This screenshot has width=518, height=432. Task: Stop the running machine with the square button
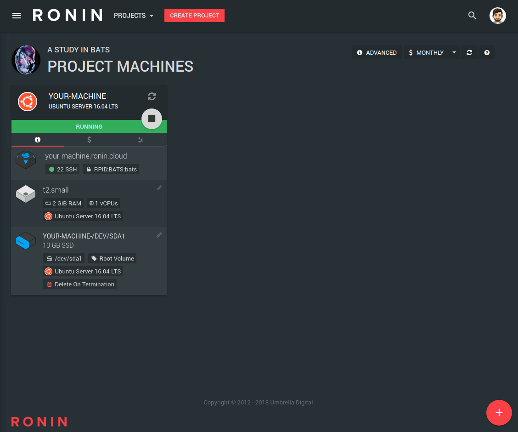[x=152, y=119]
